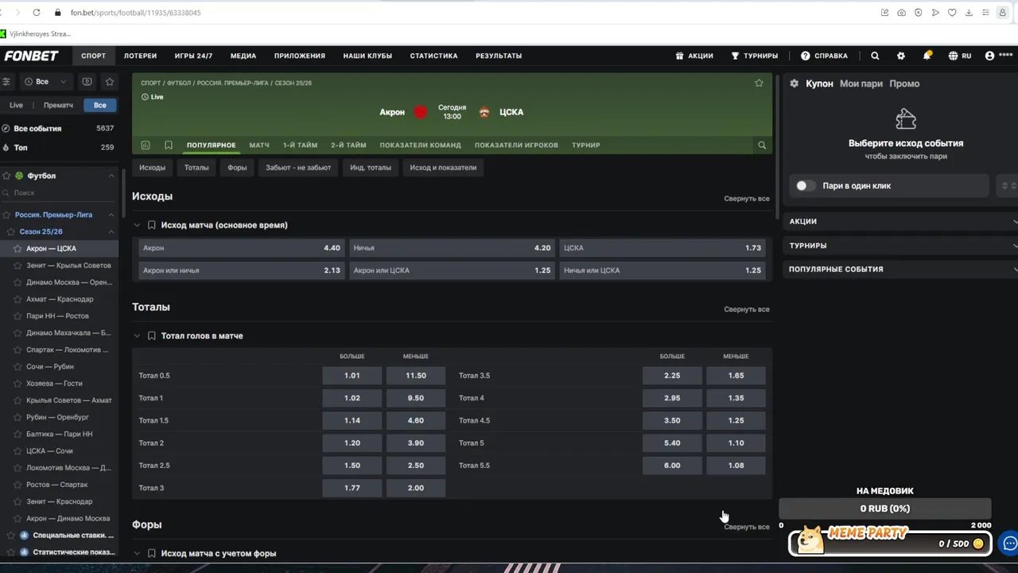Open sidebar filter sliders icon
Image resolution: width=1018 pixels, height=573 pixels.
6,81
